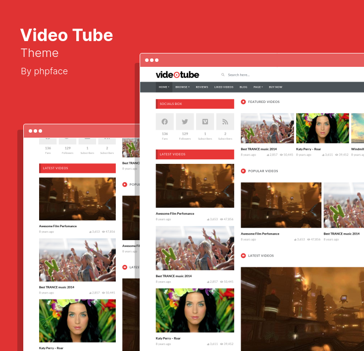Click Katy Perry – Roar title in front sidebar
Screen dimensions: 364x351
coord(168,339)
